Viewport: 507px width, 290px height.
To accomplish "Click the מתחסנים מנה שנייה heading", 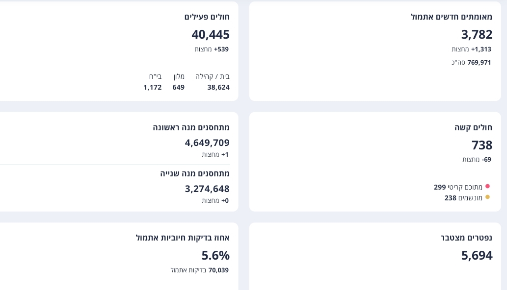I will point(194,173).
